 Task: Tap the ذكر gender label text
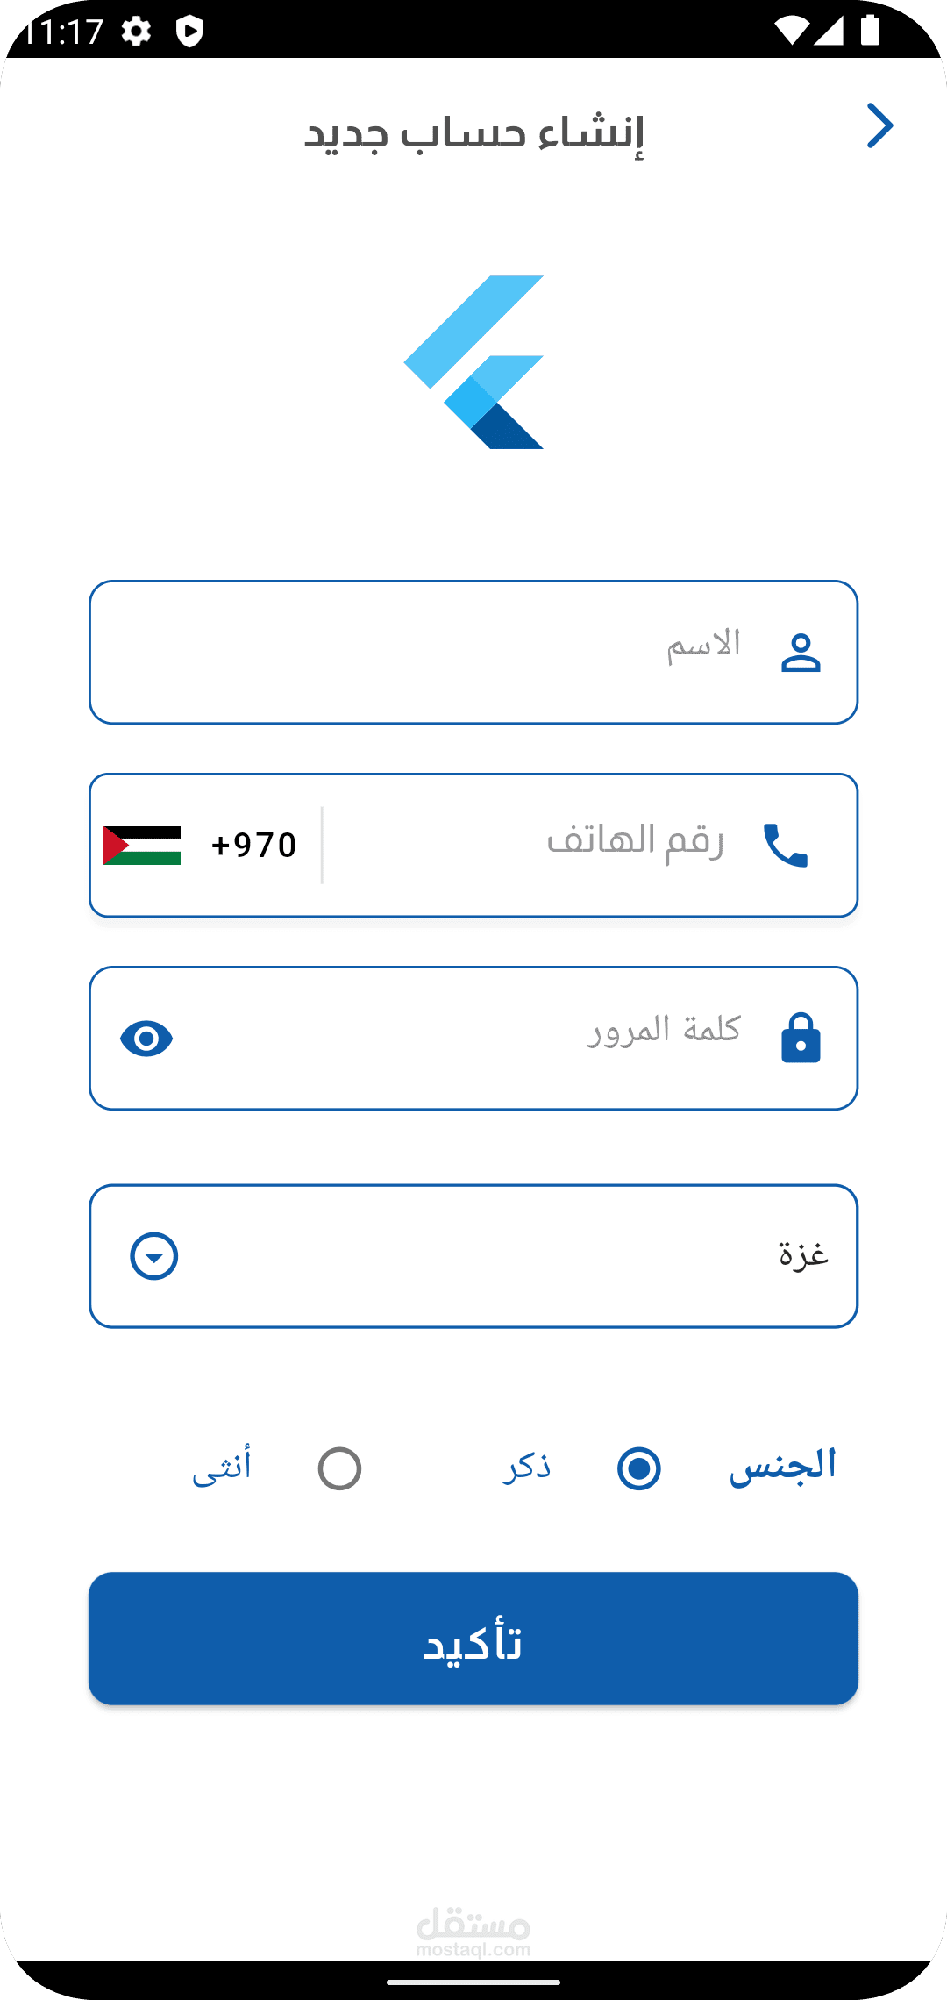527,1467
